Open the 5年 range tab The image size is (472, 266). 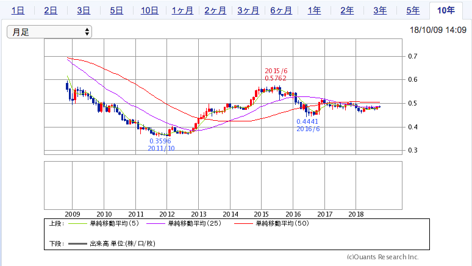(x=413, y=10)
